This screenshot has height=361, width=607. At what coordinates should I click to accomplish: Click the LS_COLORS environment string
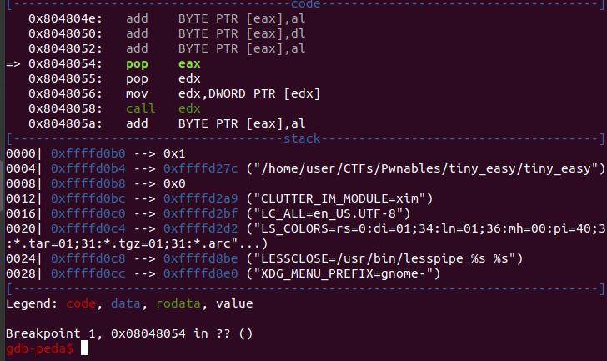click(x=425, y=229)
